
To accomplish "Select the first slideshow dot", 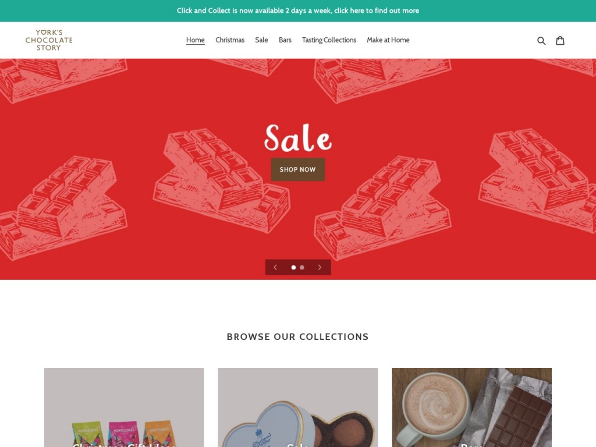I will point(293,267).
